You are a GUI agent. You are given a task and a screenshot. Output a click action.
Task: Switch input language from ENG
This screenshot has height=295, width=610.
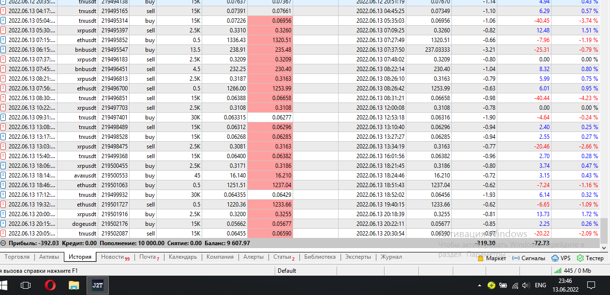[x=540, y=285]
